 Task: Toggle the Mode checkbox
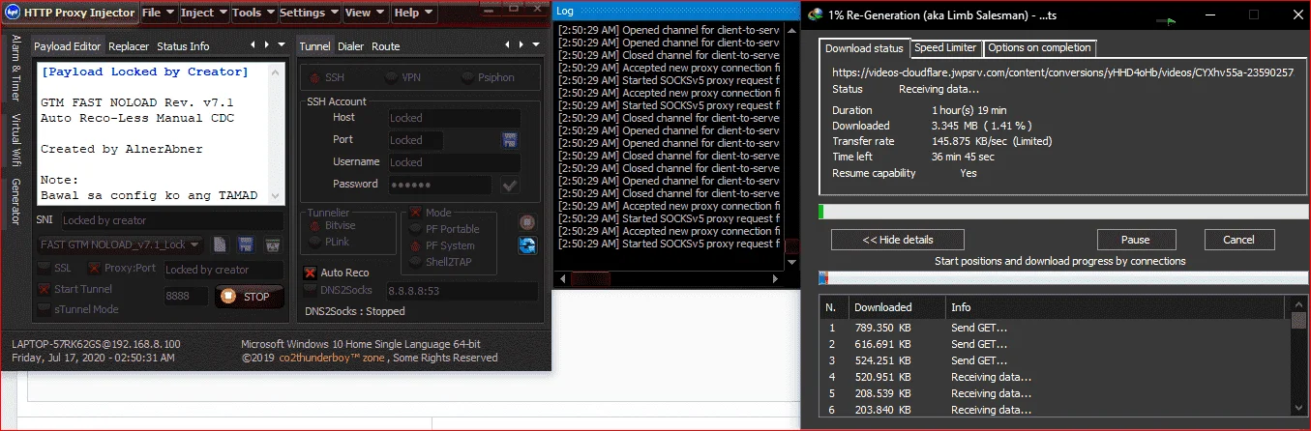pyautogui.click(x=416, y=212)
